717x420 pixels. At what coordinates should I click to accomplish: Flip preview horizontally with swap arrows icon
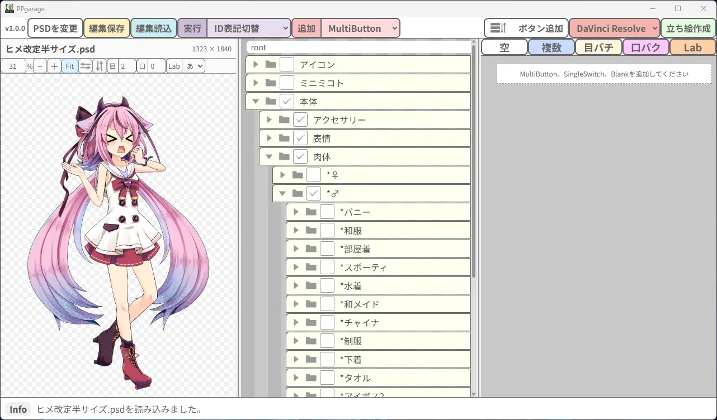(85, 66)
